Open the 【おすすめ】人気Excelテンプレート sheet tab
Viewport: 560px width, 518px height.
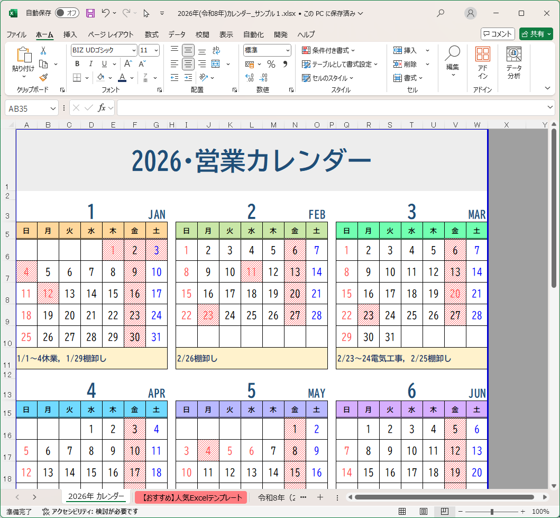tap(191, 497)
